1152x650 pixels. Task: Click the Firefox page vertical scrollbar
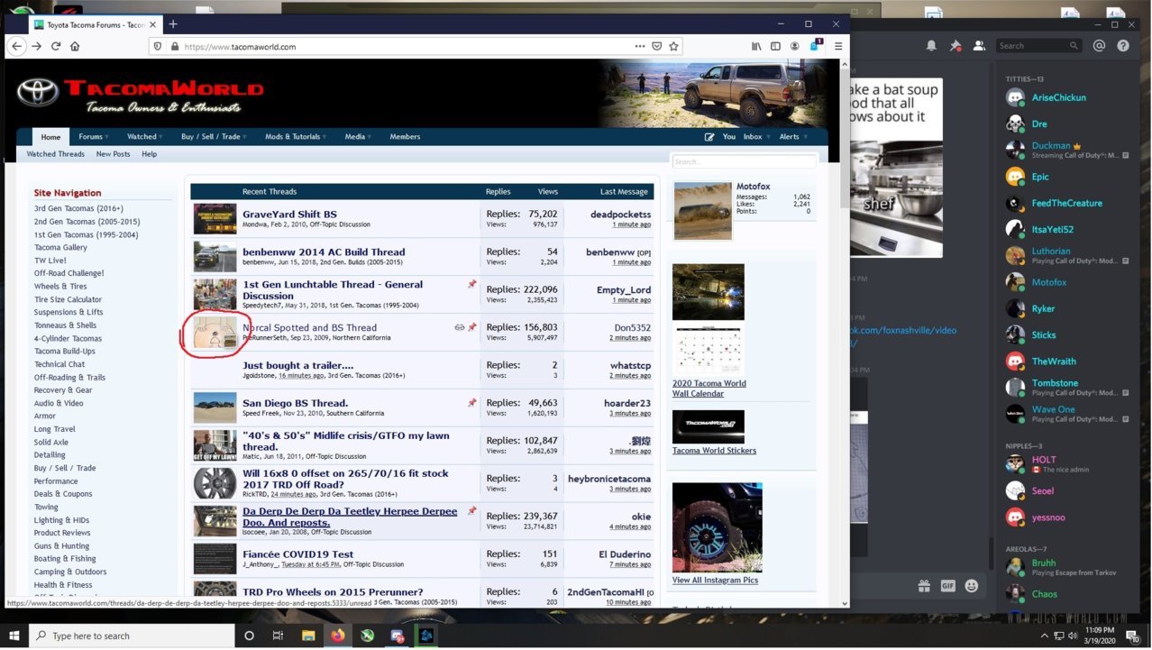coord(844,334)
